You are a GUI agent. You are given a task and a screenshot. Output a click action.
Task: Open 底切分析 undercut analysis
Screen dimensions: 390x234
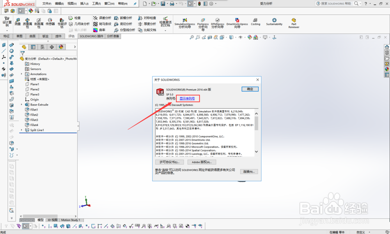pos(123,24)
